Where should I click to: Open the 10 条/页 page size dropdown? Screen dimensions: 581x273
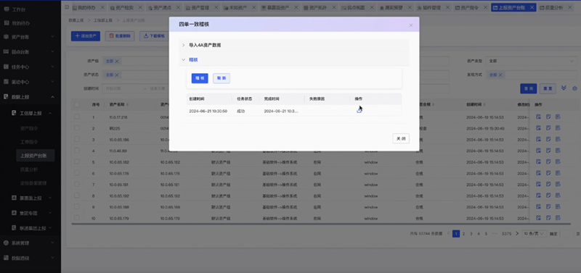pyautogui.click(x=535, y=233)
